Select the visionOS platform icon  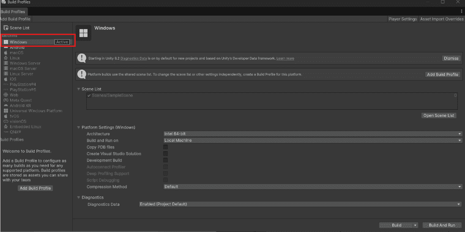pos(5,121)
